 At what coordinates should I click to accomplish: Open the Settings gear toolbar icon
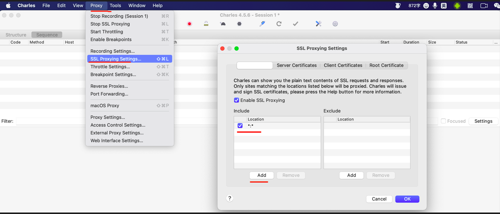pos(335,24)
